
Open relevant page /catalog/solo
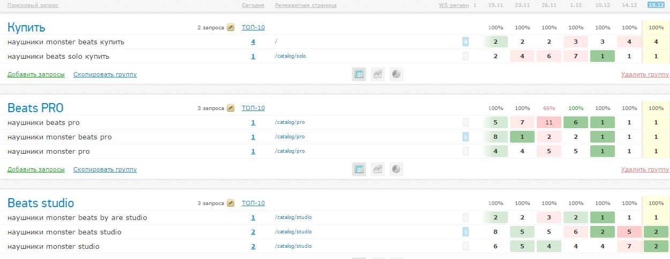coord(291,56)
